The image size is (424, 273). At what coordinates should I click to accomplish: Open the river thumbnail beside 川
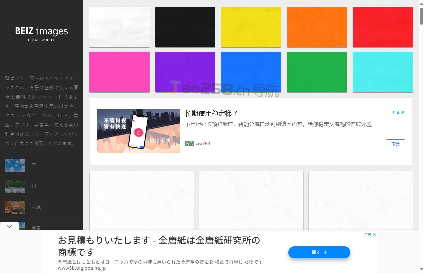[x=15, y=187]
